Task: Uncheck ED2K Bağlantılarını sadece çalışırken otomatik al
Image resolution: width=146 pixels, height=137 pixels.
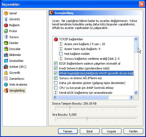Action: [56, 64]
